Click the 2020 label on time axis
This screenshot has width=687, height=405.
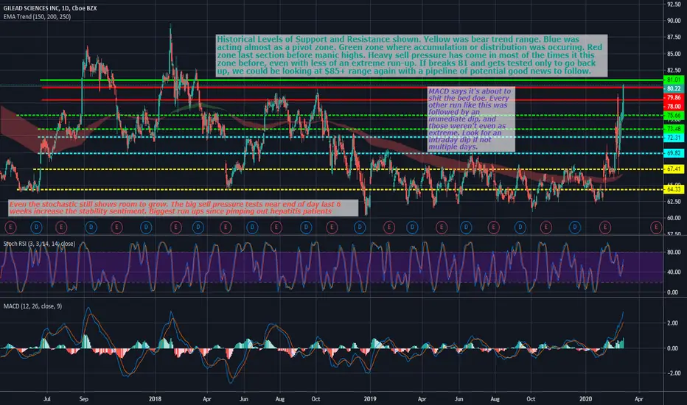coord(586,399)
